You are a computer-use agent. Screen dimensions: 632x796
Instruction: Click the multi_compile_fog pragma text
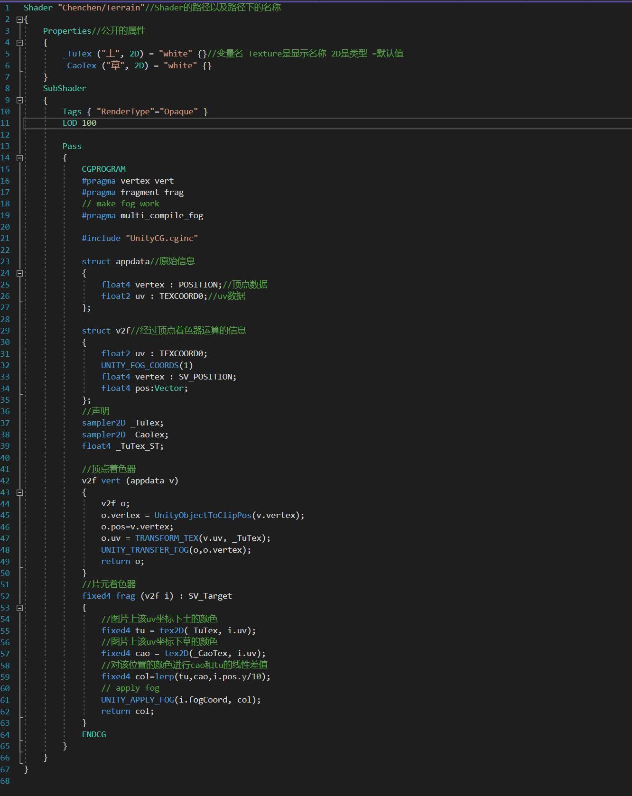161,215
